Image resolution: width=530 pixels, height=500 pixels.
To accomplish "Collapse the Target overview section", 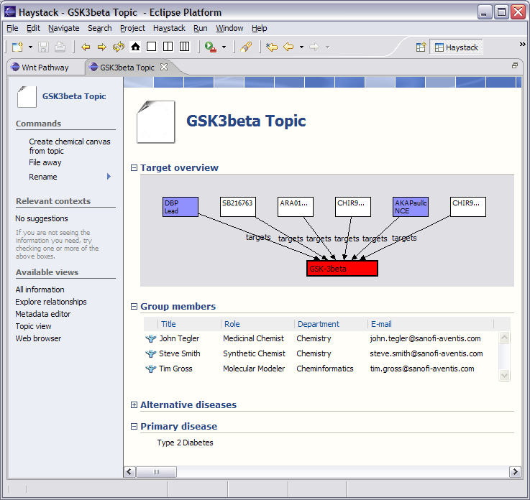I will (x=134, y=168).
